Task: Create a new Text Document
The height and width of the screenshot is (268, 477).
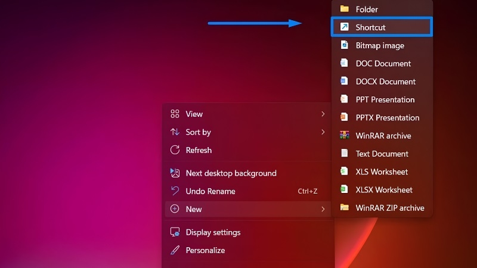Action: click(382, 154)
